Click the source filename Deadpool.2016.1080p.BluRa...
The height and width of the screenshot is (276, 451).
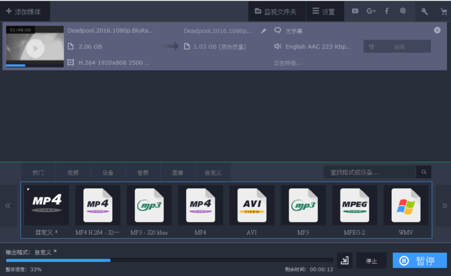(110, 30)
